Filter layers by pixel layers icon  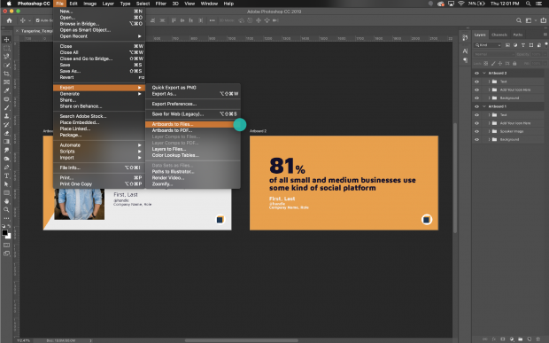507,45
